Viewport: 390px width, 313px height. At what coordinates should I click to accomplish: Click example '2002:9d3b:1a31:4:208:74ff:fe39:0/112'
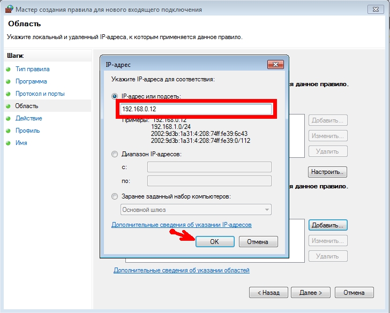point(200,141)
